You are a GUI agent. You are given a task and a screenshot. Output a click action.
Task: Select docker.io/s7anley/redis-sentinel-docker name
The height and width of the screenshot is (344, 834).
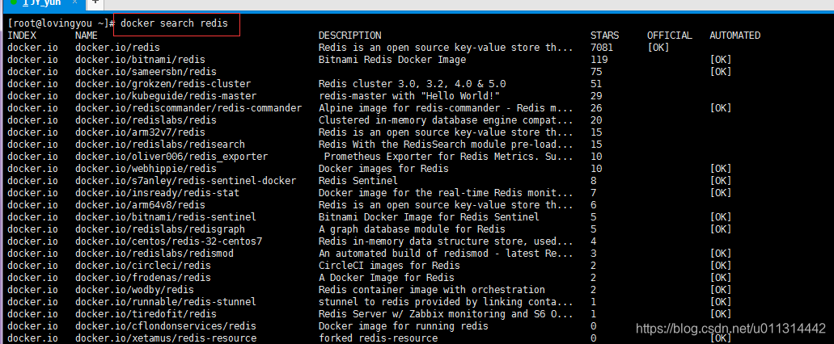(185, 181)
